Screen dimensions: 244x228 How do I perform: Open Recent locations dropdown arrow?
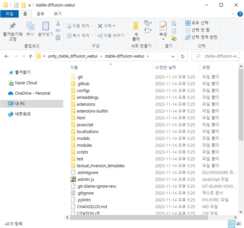tap(24, 56)
